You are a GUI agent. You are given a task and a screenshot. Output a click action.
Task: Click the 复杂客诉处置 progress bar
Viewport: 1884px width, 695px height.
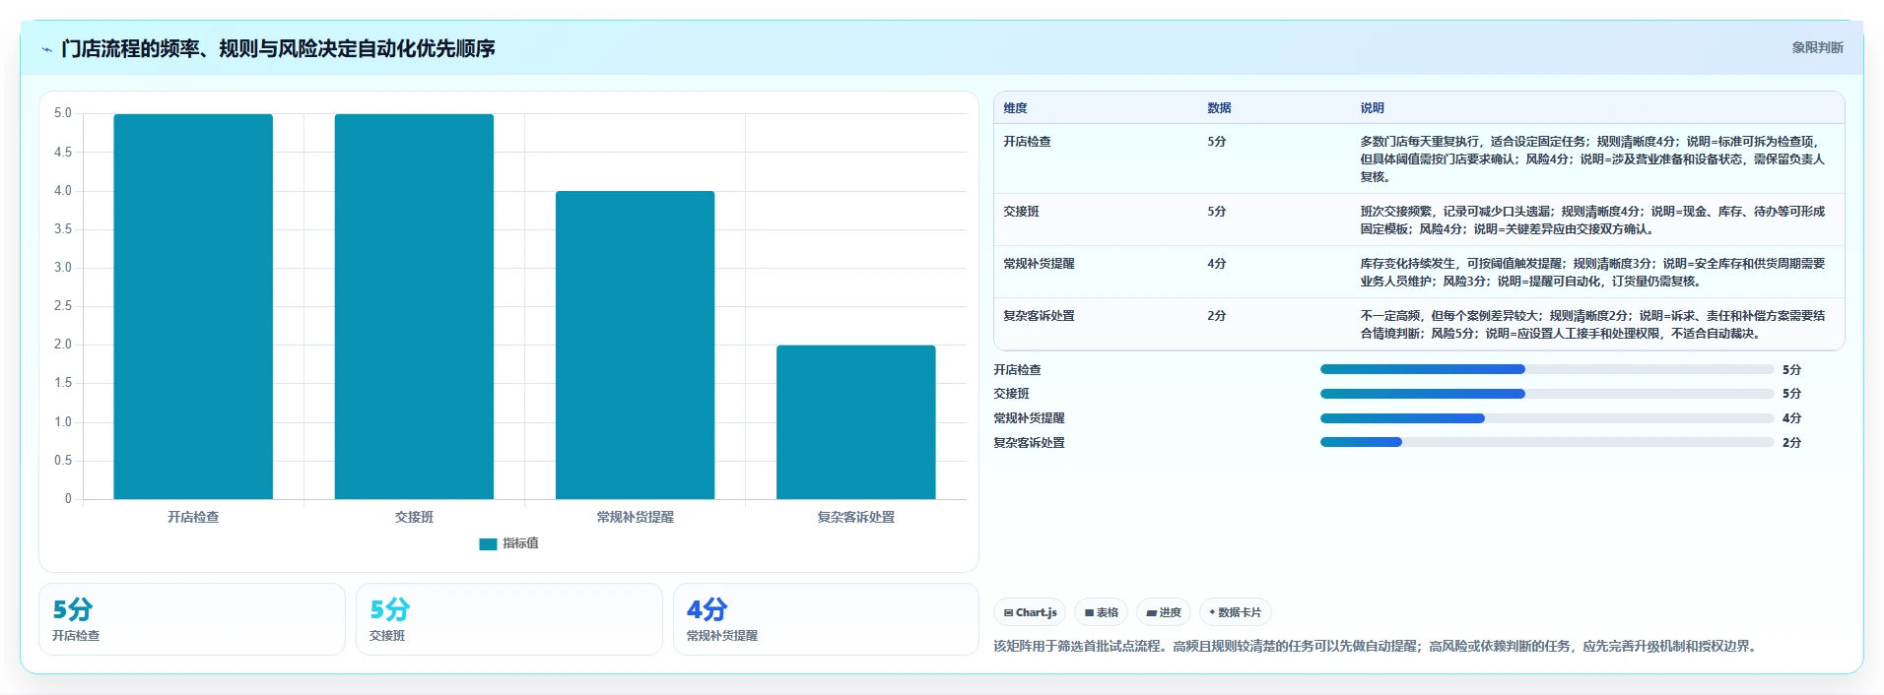(x=1547, y=442)
